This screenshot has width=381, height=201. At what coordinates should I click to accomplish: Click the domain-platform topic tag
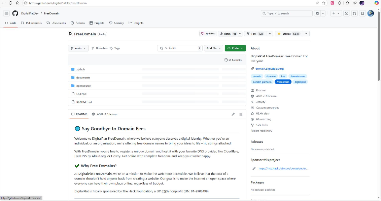coord(262,82)
